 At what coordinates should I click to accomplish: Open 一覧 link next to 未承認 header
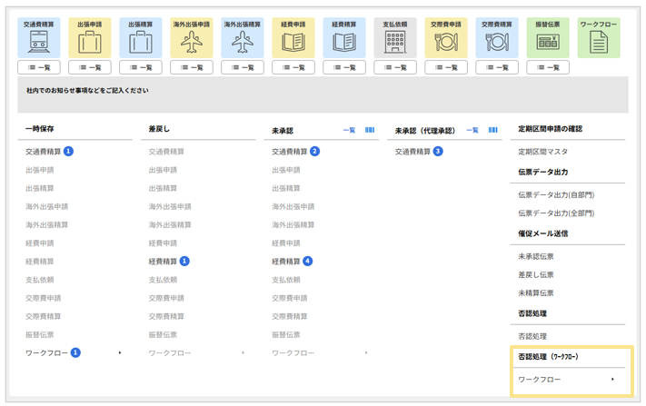point(349,130)
